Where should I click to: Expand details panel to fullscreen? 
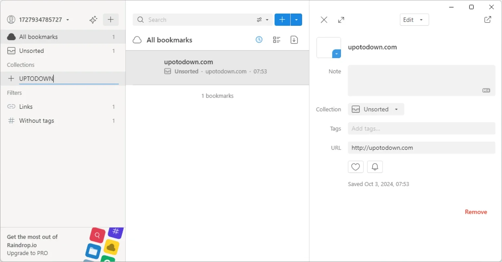(x=341, y=20)
